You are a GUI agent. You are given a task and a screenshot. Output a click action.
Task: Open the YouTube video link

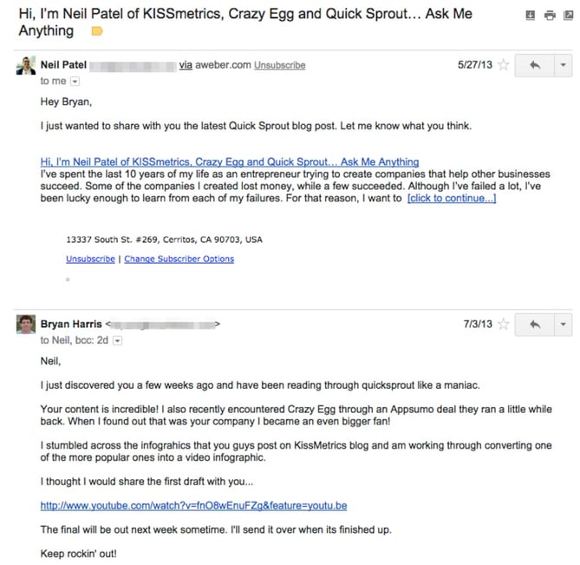(193, 505)
